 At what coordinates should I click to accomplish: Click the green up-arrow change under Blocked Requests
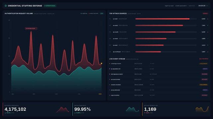pyautogui.click(x=8, y=113)
